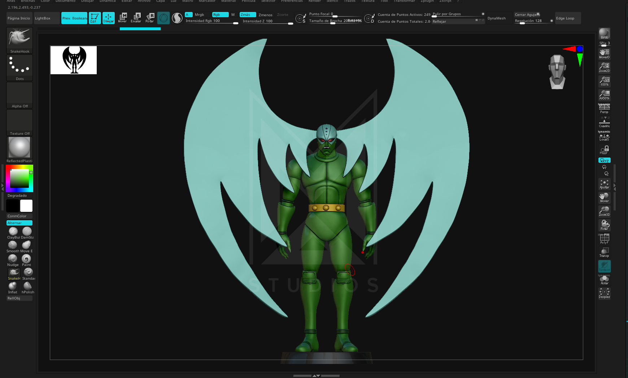Screen dimensions: 628x378
Task: Toggle PolyF polyframe display
Action: 604,238
